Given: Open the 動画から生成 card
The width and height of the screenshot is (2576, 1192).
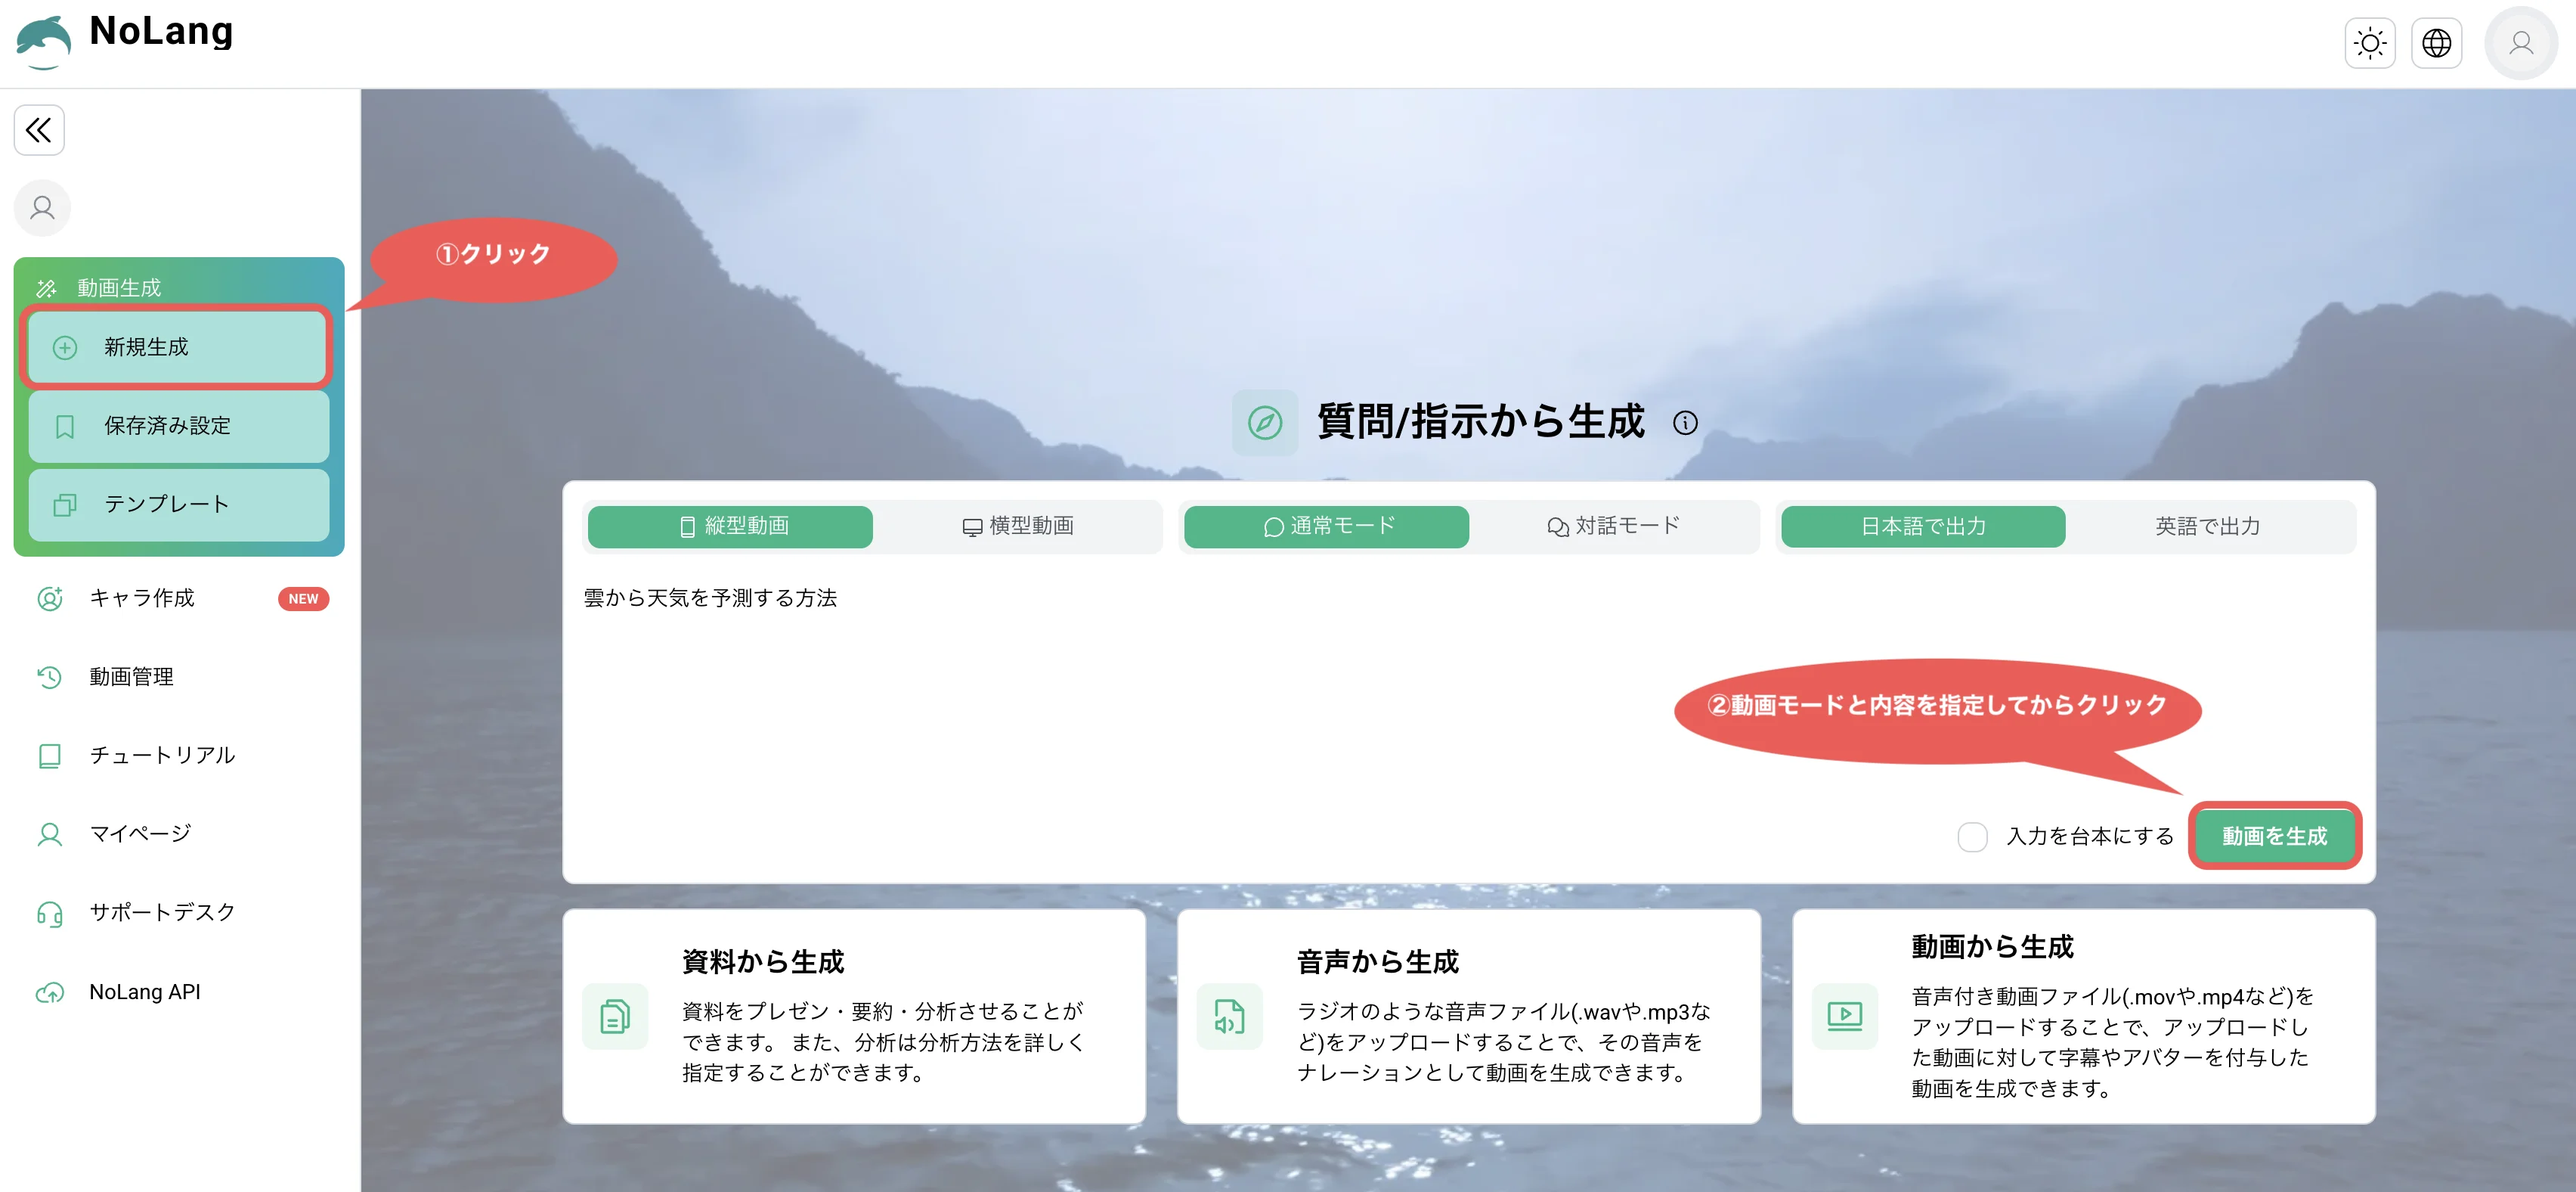Looking at the screenshot, I should 2083,1017.
